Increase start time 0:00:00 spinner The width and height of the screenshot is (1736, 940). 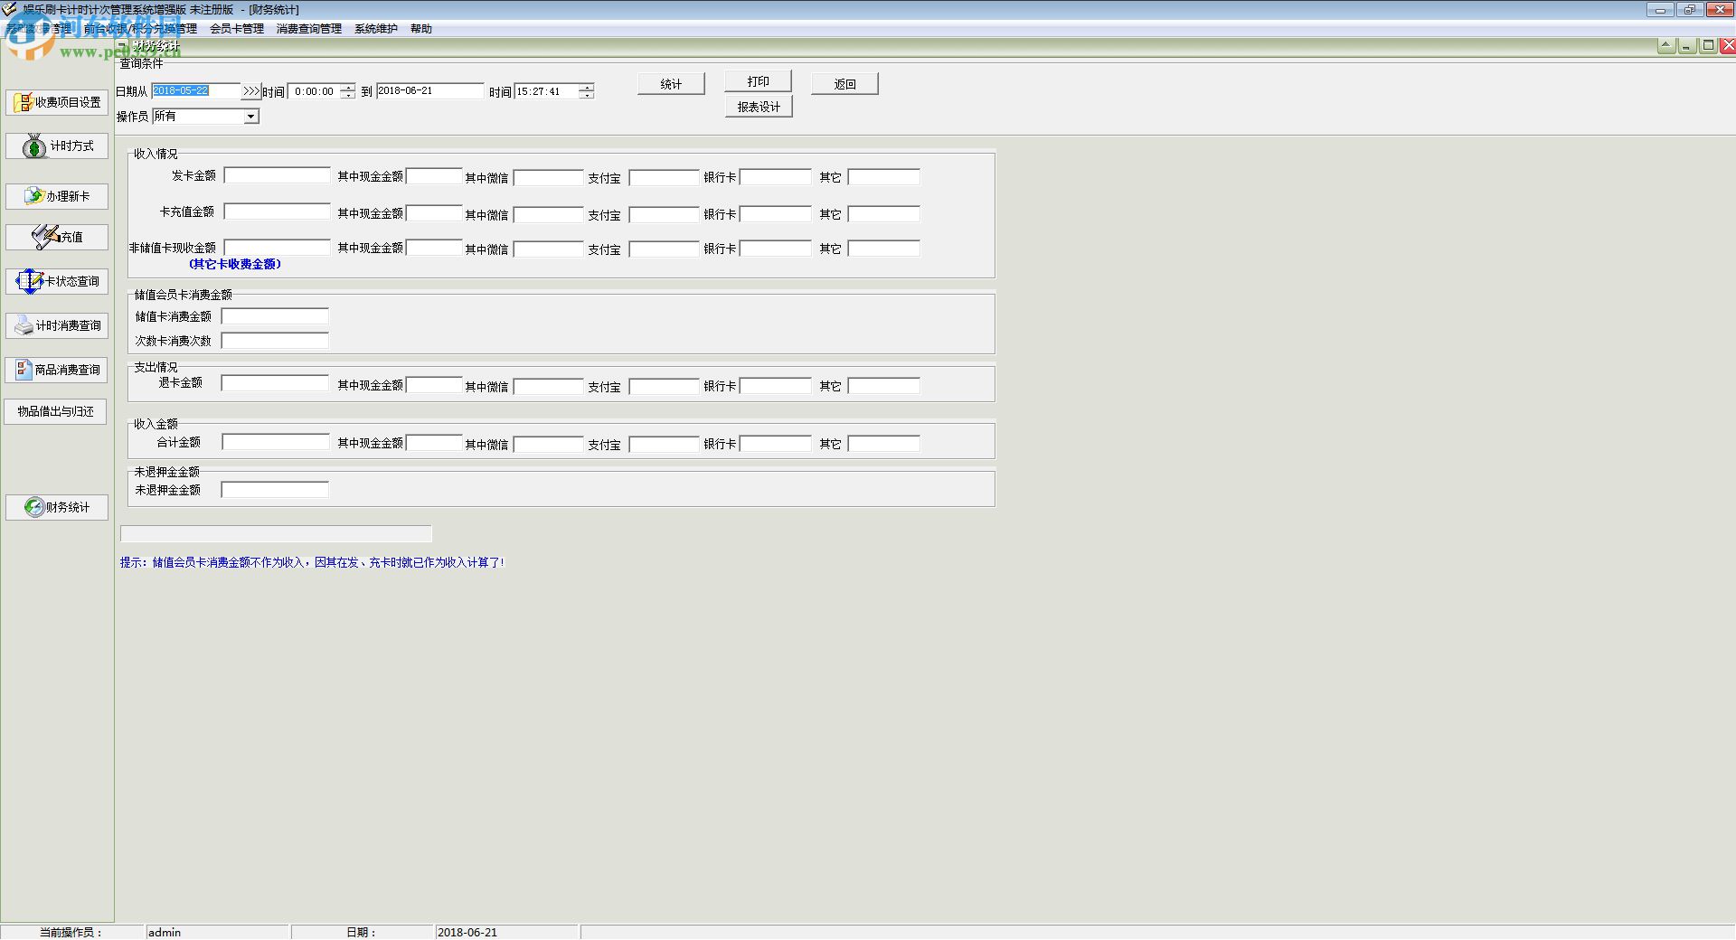pyautogui.click(x=348, y=87)
